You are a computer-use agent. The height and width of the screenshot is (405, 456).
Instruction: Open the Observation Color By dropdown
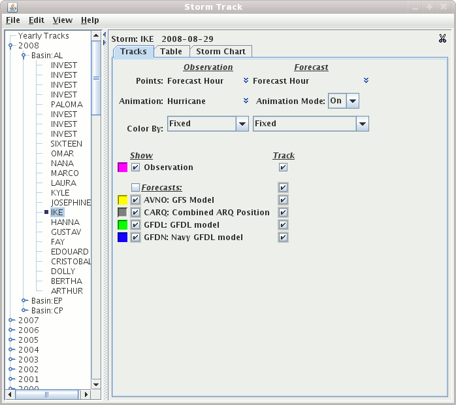coord(242,124)
